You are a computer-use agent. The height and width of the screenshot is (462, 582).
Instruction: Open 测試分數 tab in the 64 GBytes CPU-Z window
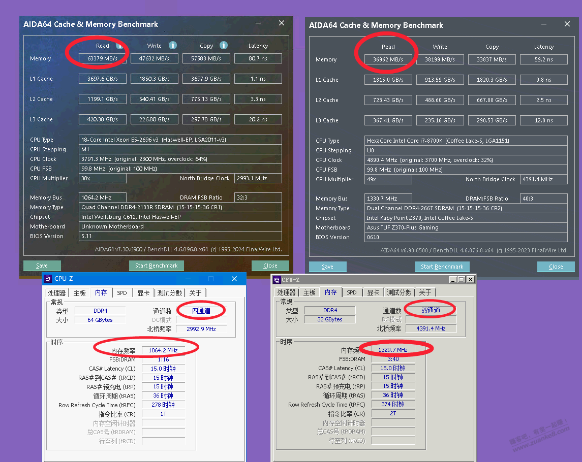point(169,293)
